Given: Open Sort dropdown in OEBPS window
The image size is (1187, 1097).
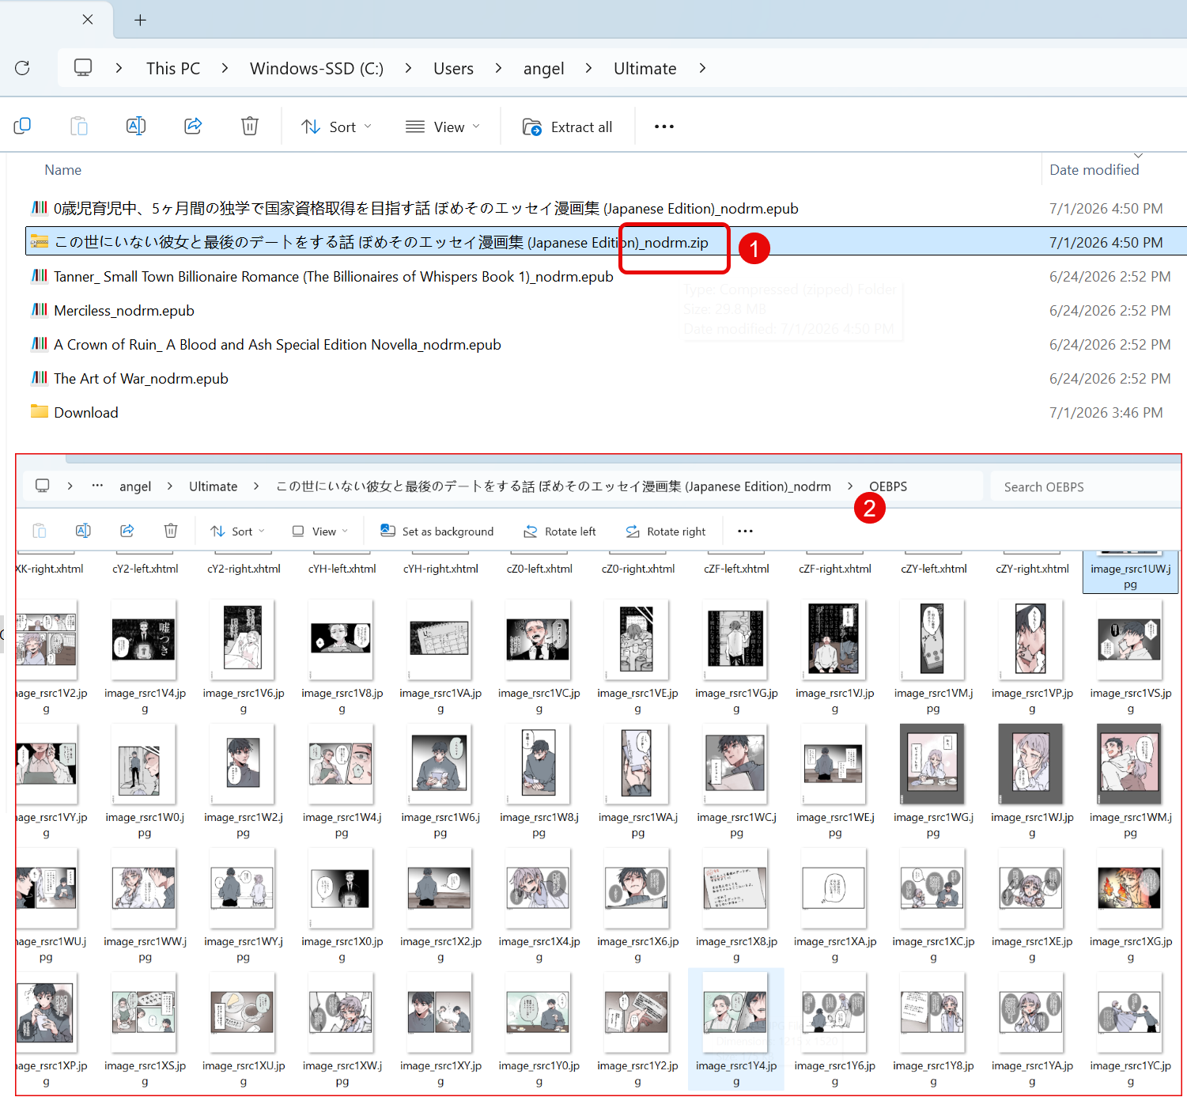Looking at the screenshot, I should (237, 531).
